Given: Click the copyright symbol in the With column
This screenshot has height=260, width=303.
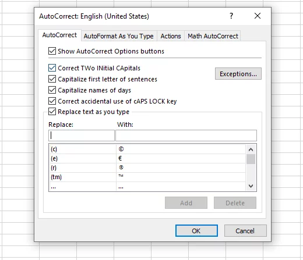Looking at the screenshot, I should click(x=121, y=149).
